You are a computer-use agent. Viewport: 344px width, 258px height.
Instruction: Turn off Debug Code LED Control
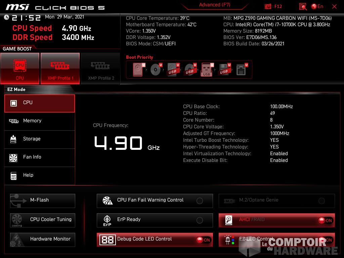pyautogui.click(x=203, y=240)
